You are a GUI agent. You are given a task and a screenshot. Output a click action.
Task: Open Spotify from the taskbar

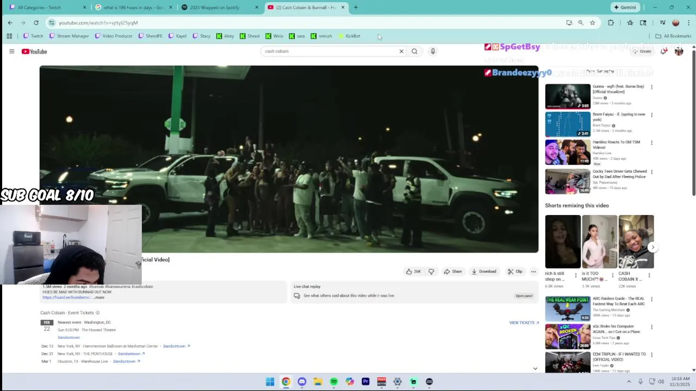click(334, 382)
